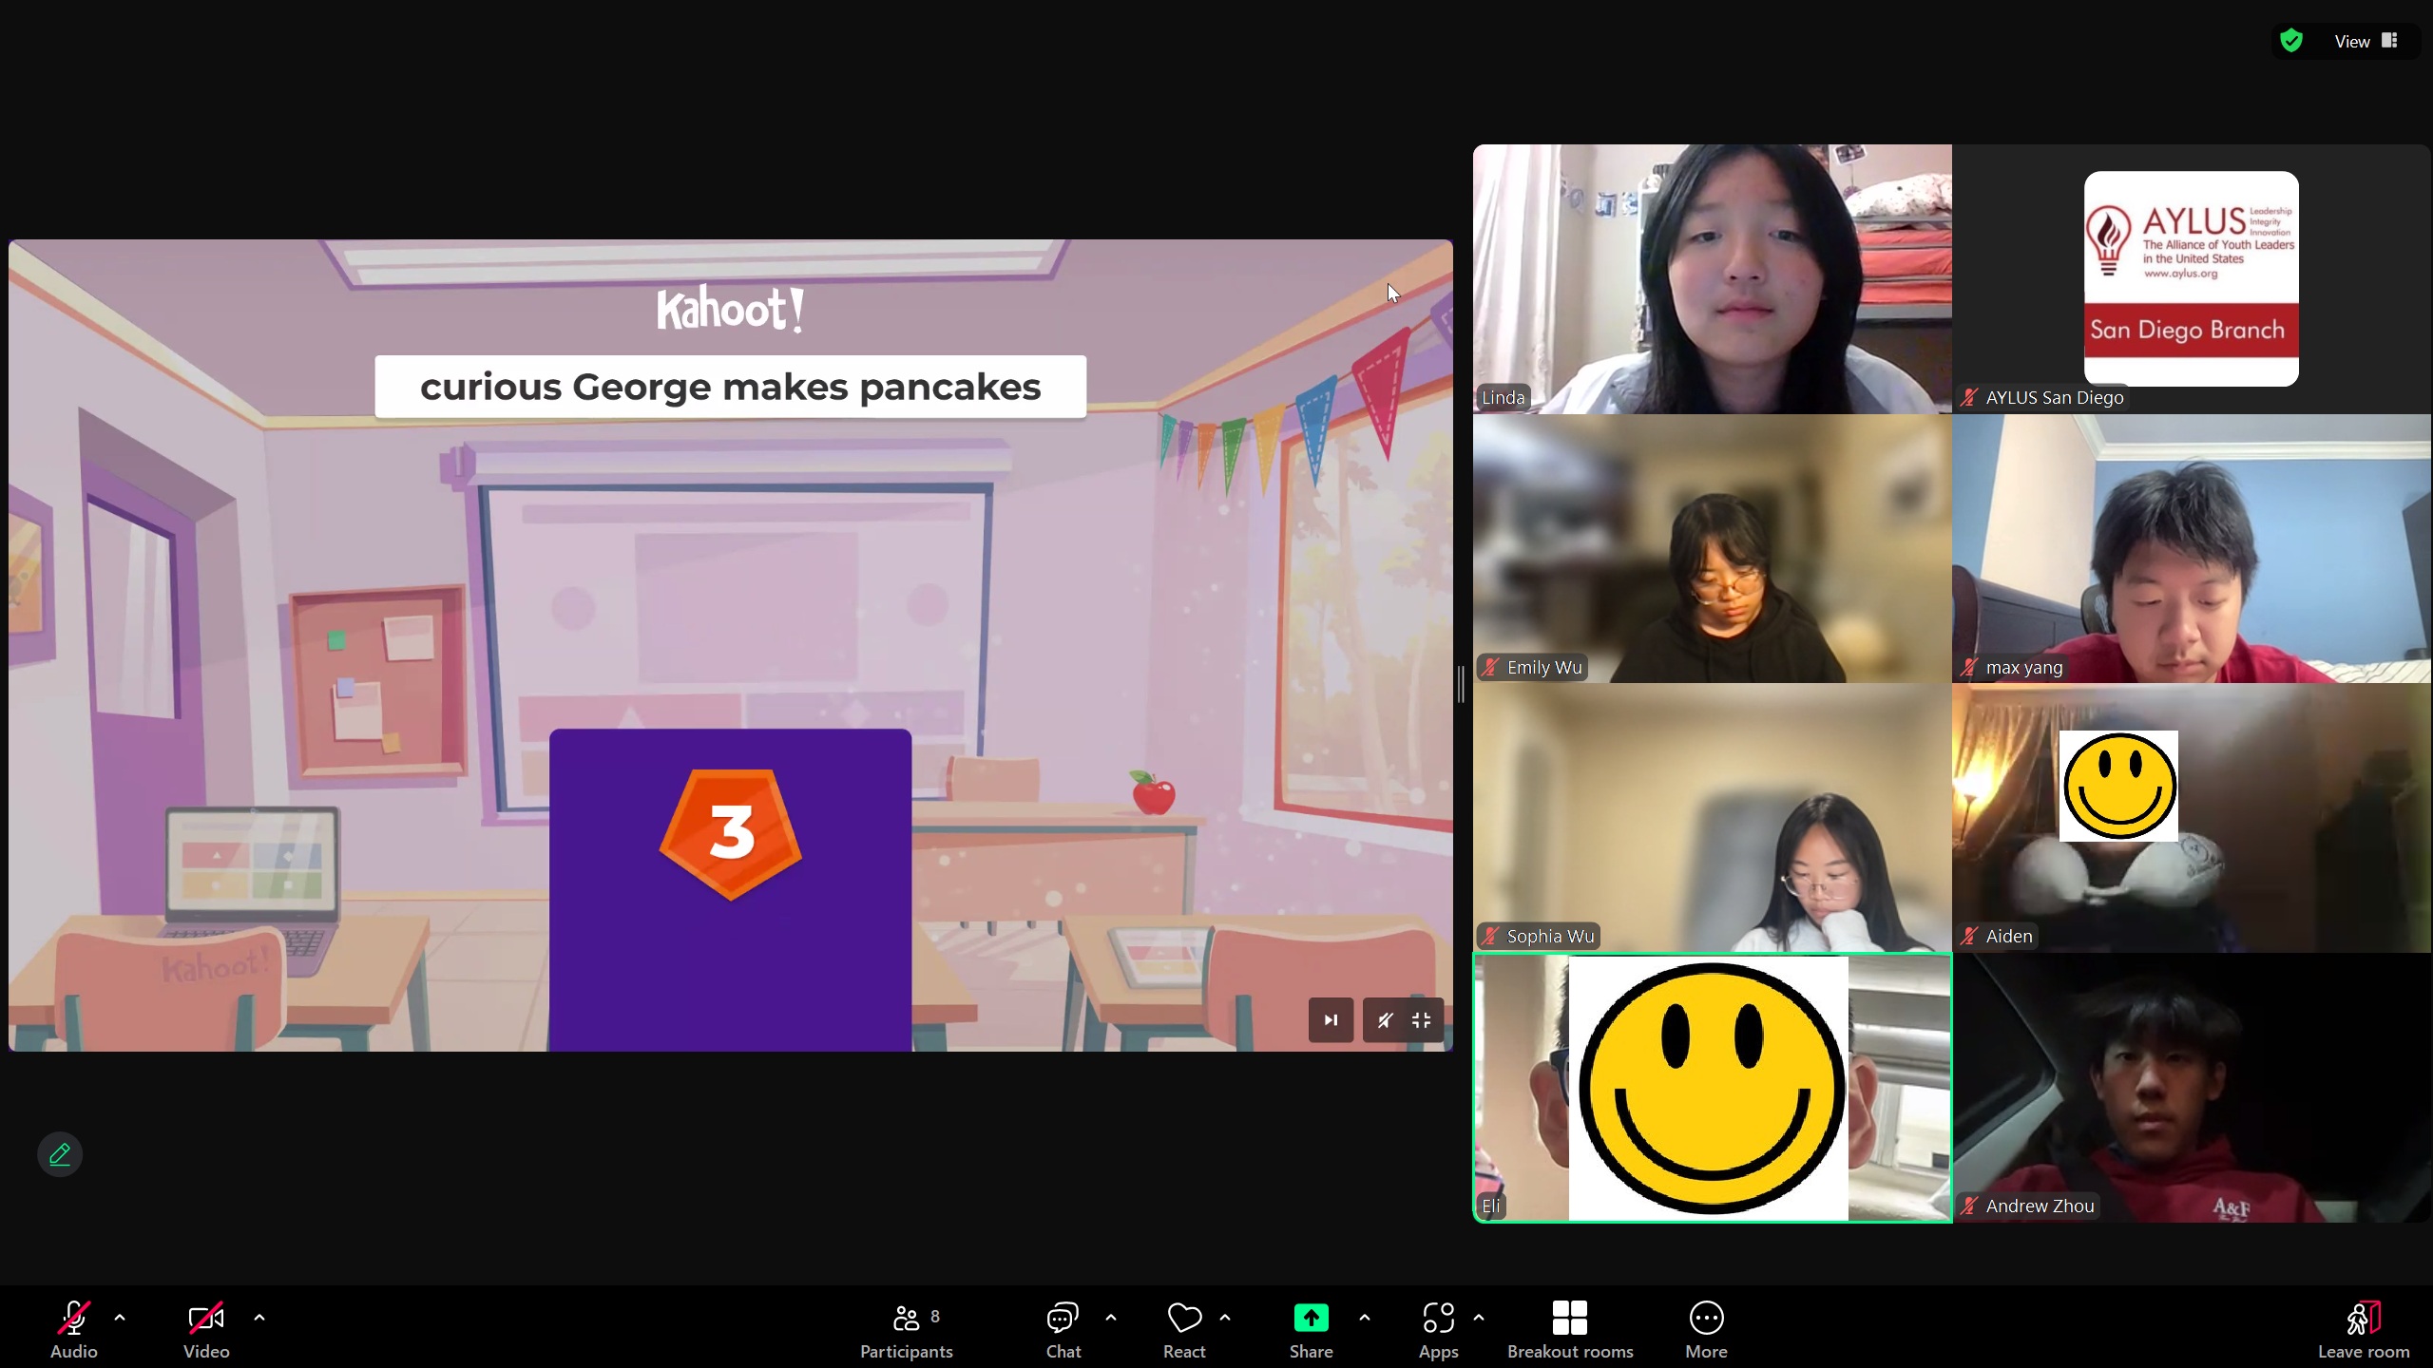Expand the Chat options caret
2433x1368 pixels.
pos(1111,1318)
